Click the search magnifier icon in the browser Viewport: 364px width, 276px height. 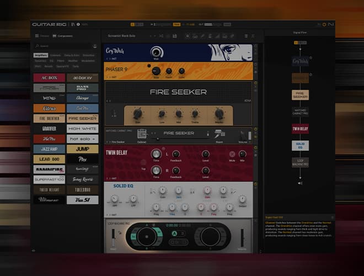point(37,46)
